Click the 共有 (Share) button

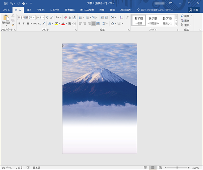tap(194, 10)
